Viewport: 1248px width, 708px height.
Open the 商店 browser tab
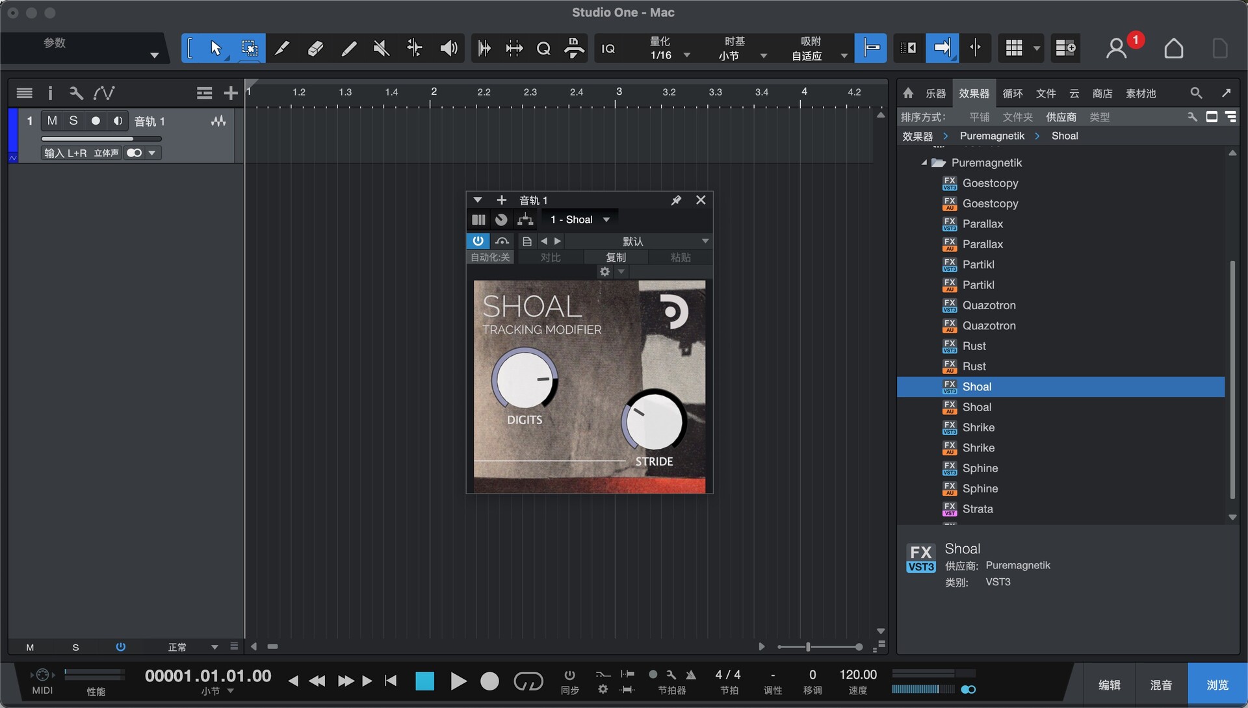tap(1102, 94)
